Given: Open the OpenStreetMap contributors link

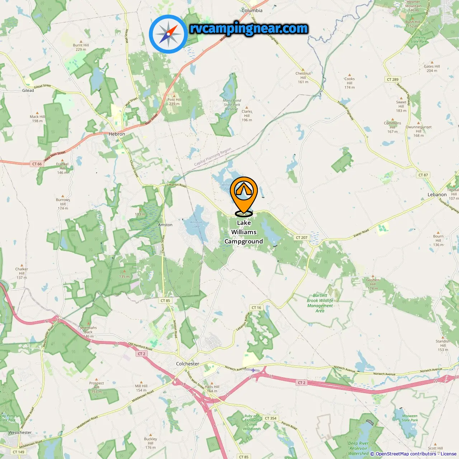Looking at the screenshot, I should (406, 454).
